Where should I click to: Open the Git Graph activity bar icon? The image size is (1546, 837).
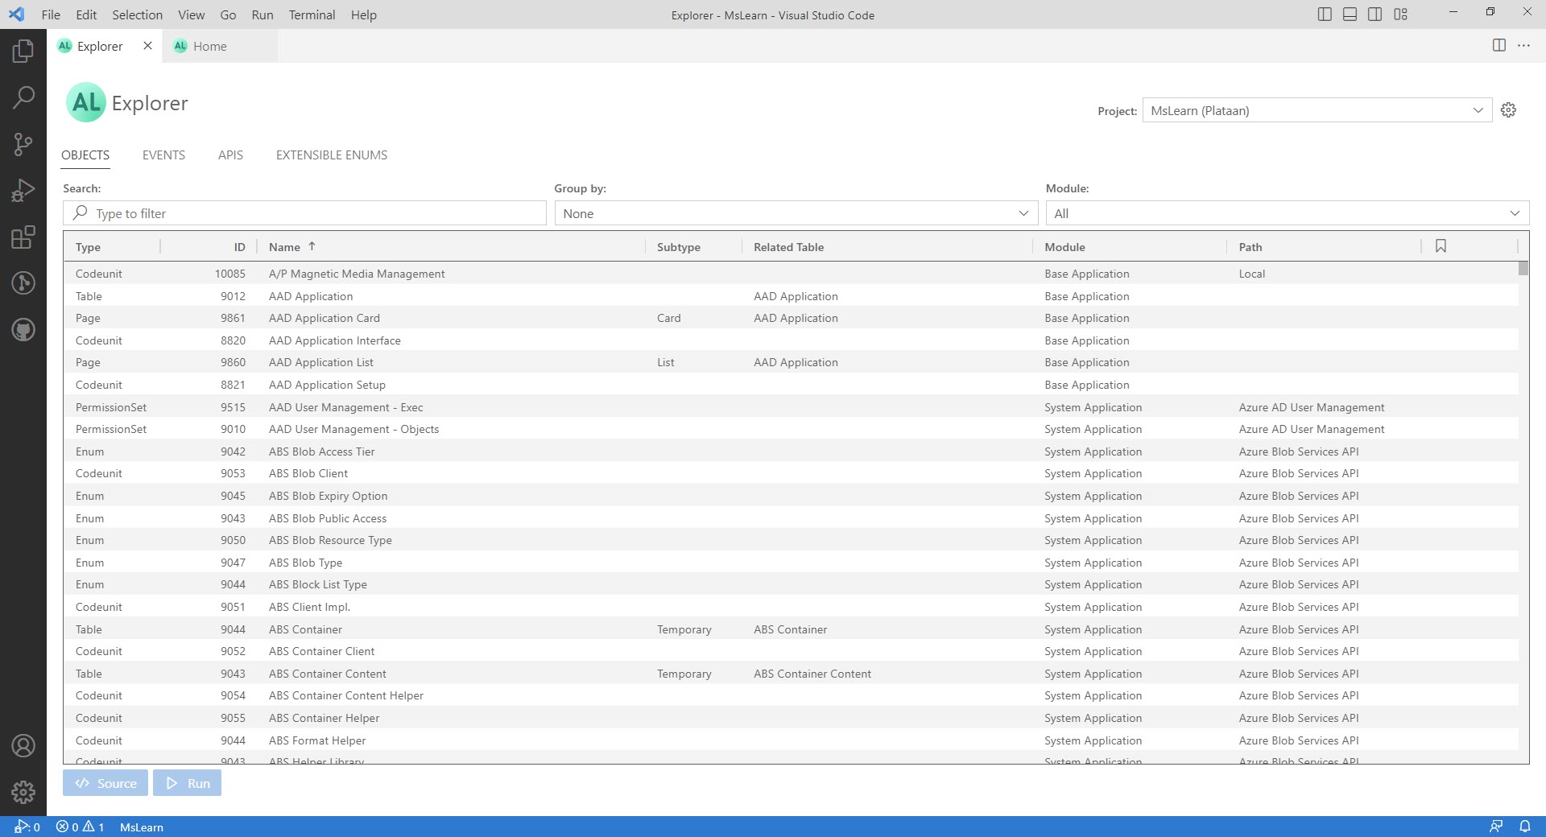tap(23, 283)
